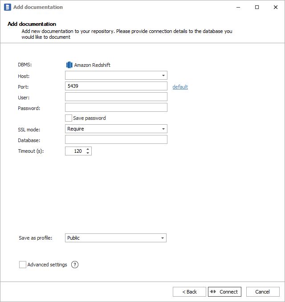This screenshot has width=285, height=302.
Task: Expand the SSL mode dropdown
Action: [163, 129]
